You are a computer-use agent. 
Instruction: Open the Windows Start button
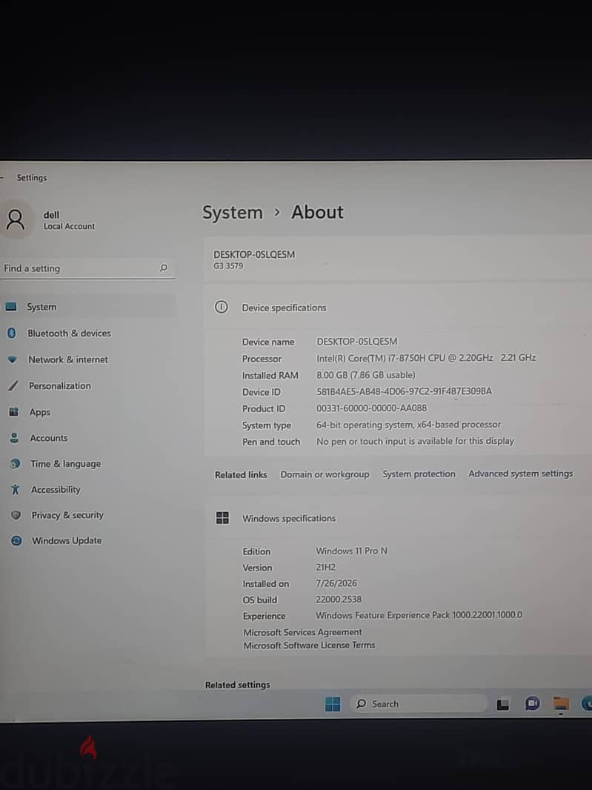[333, 704]
